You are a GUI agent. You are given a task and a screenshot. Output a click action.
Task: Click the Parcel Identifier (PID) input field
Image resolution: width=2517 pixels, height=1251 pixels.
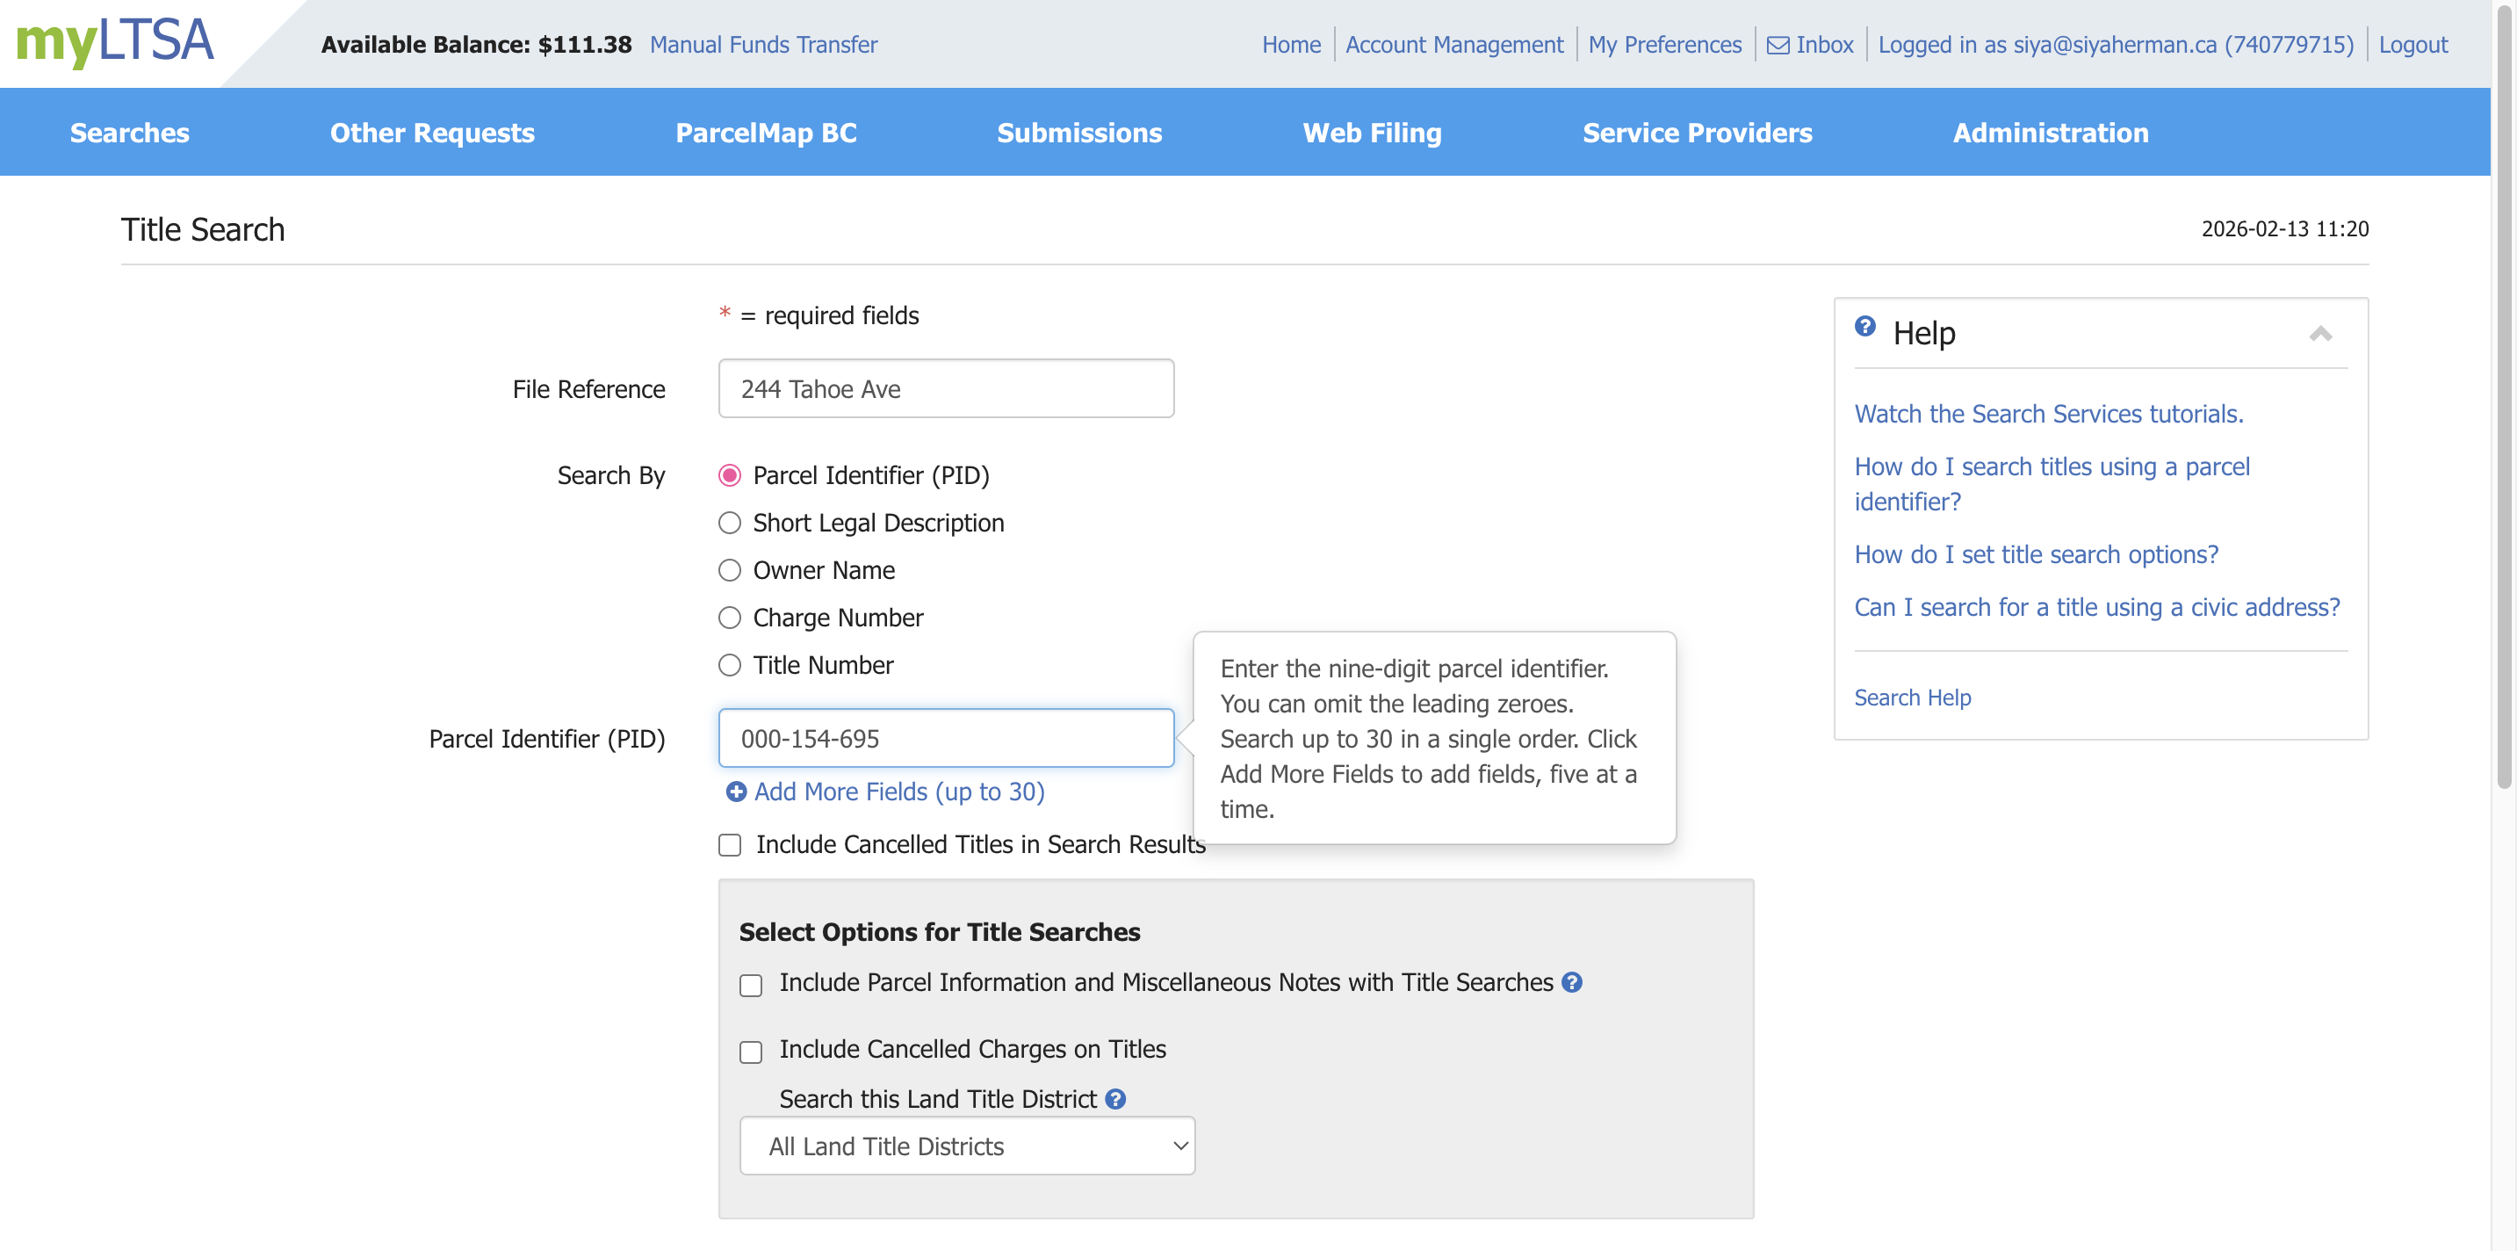(x=945, y=739)
